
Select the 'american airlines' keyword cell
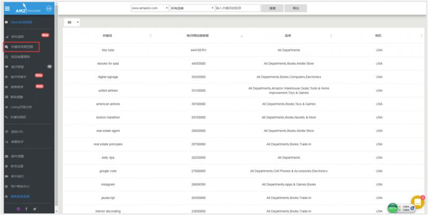pos(108,104)
